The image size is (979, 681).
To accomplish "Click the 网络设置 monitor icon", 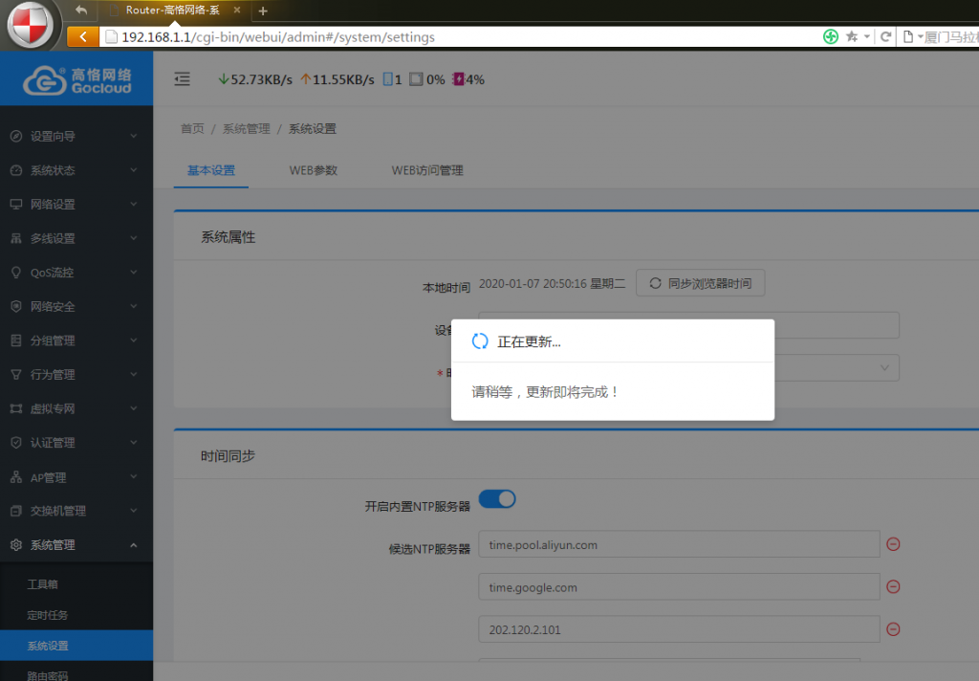I will coord(16,205).
